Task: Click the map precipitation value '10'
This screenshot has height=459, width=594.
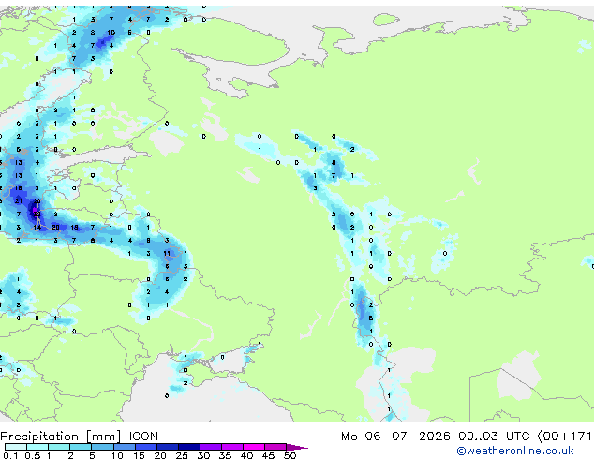Action: (111, 33)
